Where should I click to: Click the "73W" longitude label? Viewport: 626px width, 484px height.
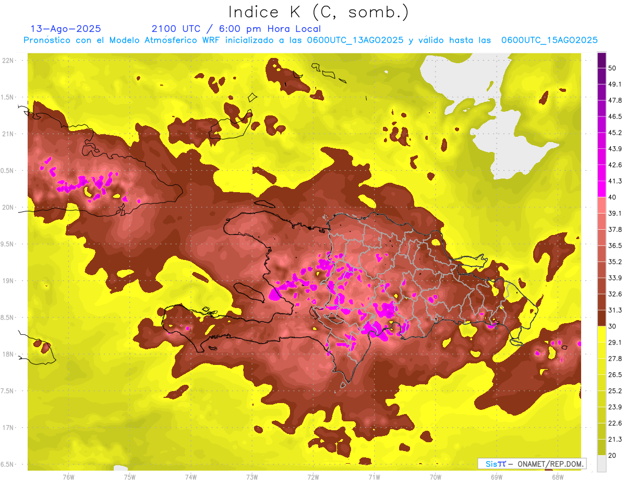252,477
